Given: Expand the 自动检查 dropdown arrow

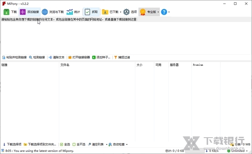Looking at the screenshot, I should click(x=127, y=144).
